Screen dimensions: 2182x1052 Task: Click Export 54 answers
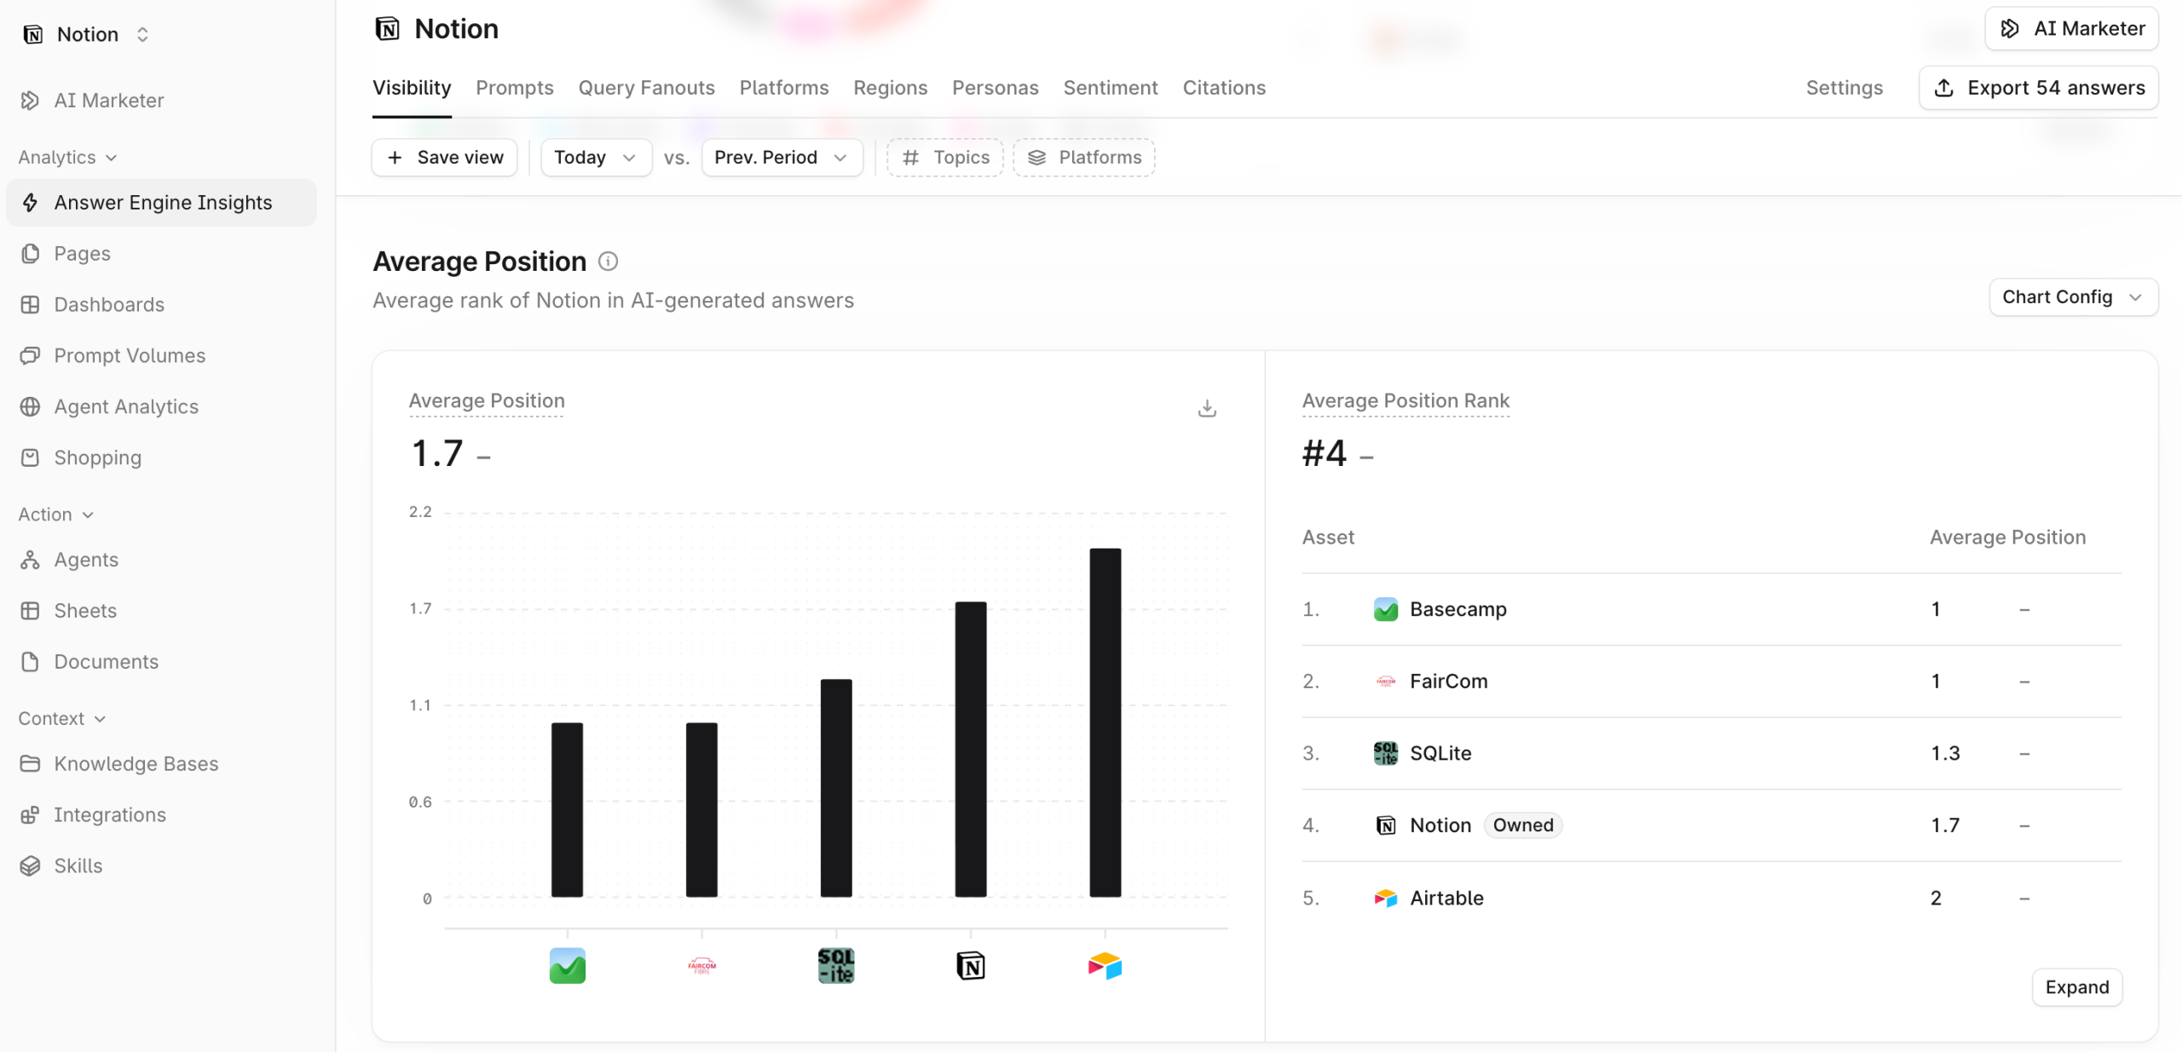click(2039, 88)
